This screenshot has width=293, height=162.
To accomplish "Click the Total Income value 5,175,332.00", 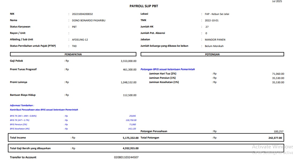I will pyautogui.click(x=129, y=138).
